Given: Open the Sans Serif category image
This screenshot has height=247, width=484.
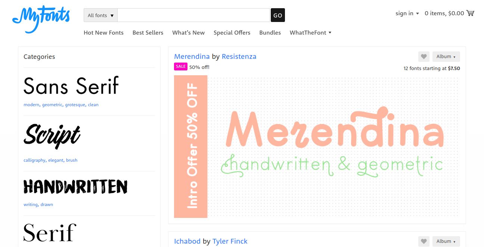Looking at the screenshot, I should point(71,86).
